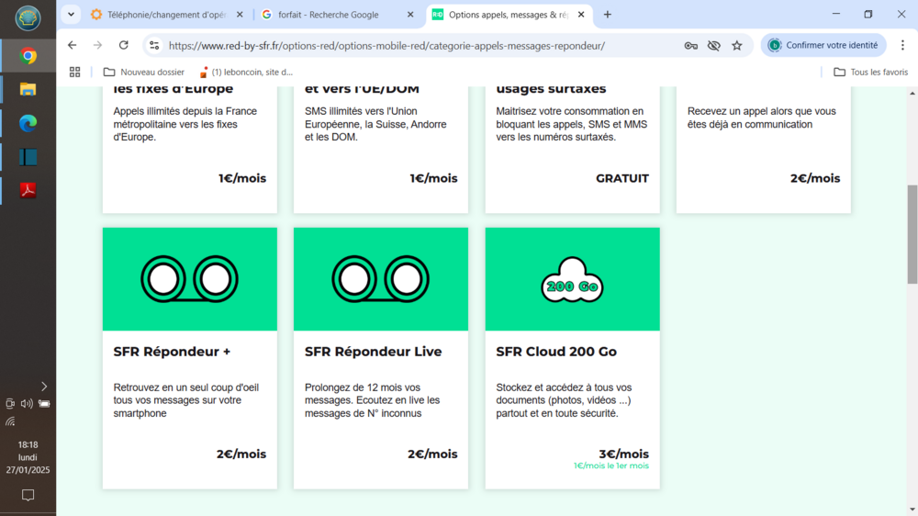Open the Wi-Fi network status icon
Screen dimensions: 918x516
click(10, 421)
